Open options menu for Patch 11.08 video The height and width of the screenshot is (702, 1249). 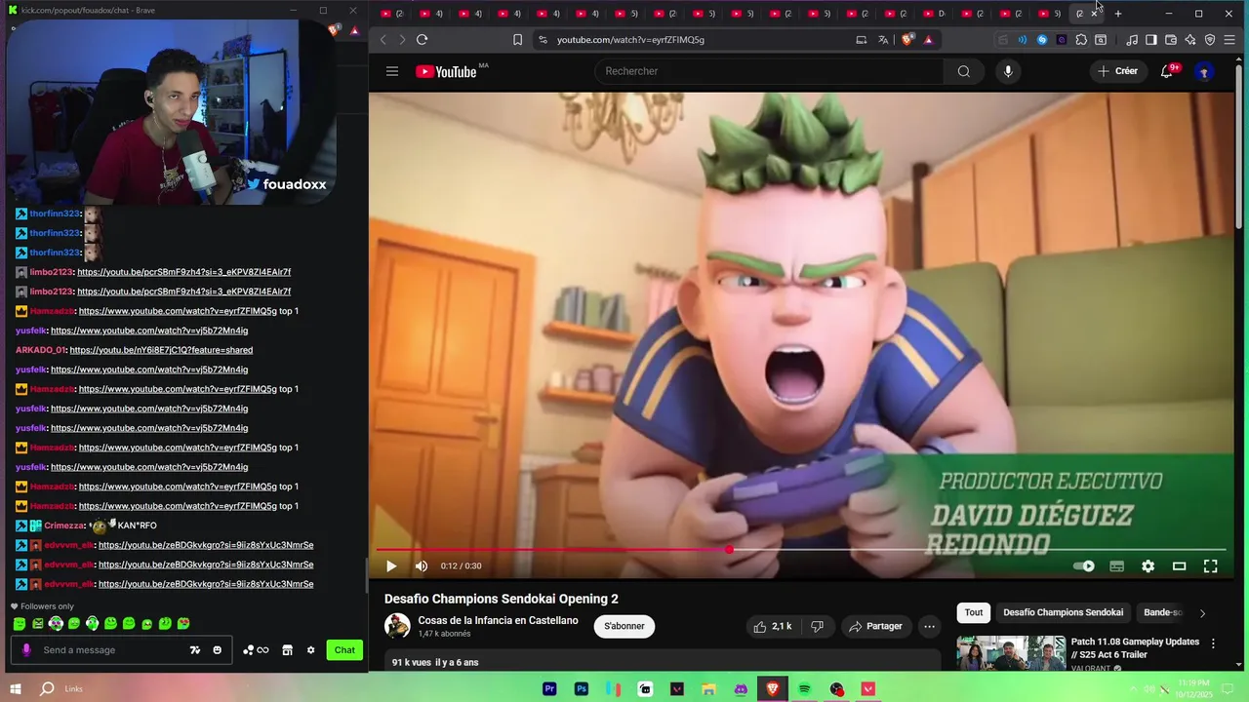pos(1213,643)
